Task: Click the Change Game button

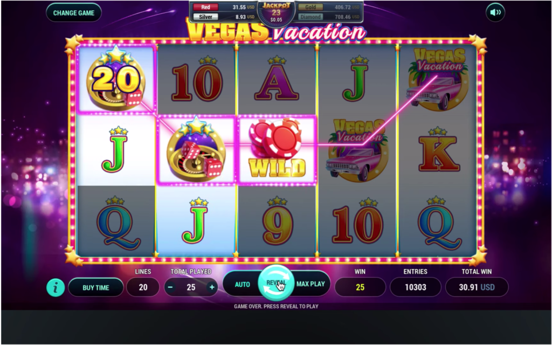Action: 73,13
